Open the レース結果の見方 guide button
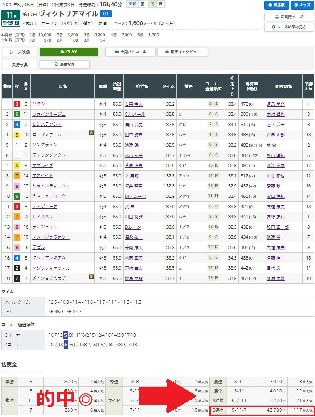Viewport: 315px width, 417px height. [x=289, y=27]
